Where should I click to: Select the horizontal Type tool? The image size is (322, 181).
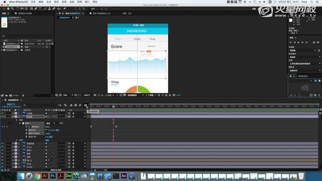pos(39,8)
